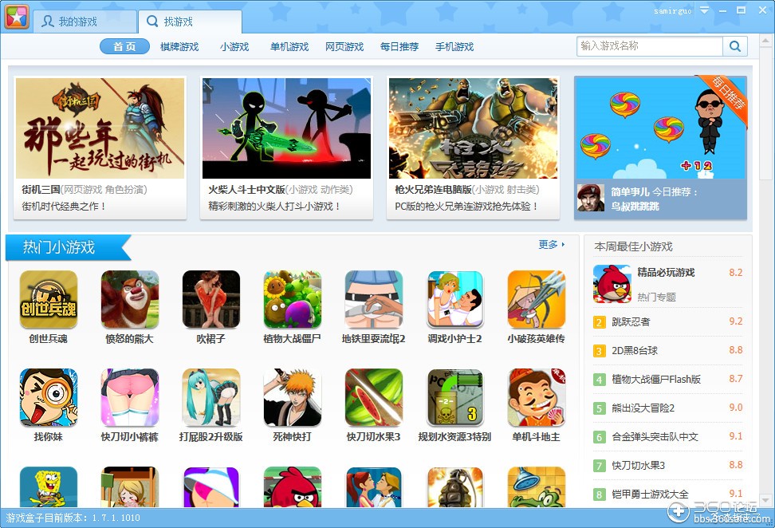Screen dimensions: 775x528
Task: Switch to the 我的游戏 tab
Action: tap(85, 22)
